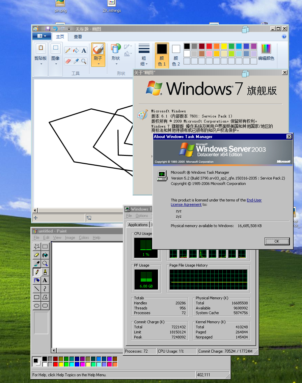The width and height of the screenshot is (302, 383).
Task: Select the Pencil tool in the 画图 ribbon
Action: (x=68, y=51)
